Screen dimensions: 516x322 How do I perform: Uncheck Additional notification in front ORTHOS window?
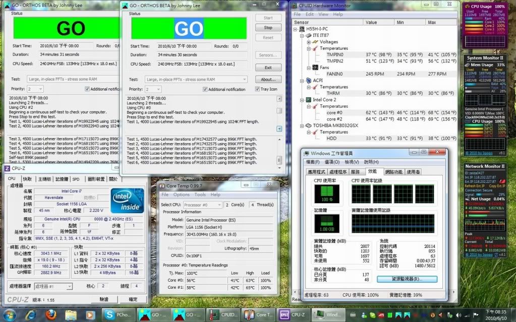tap(206, 89)
